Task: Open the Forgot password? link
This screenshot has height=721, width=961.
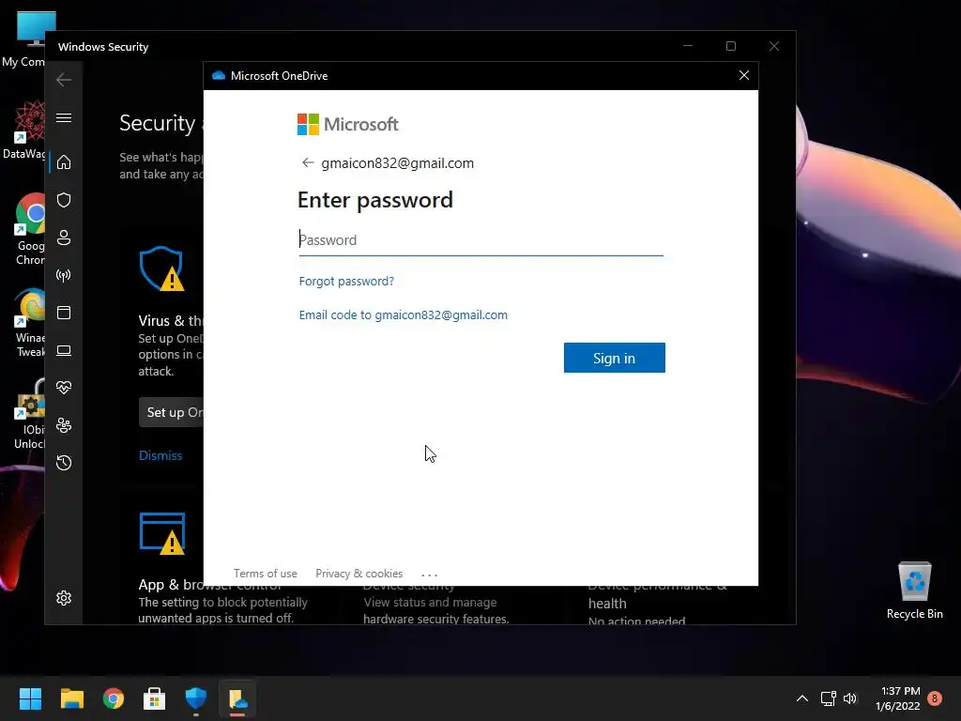Action: [x=346, y=281]
